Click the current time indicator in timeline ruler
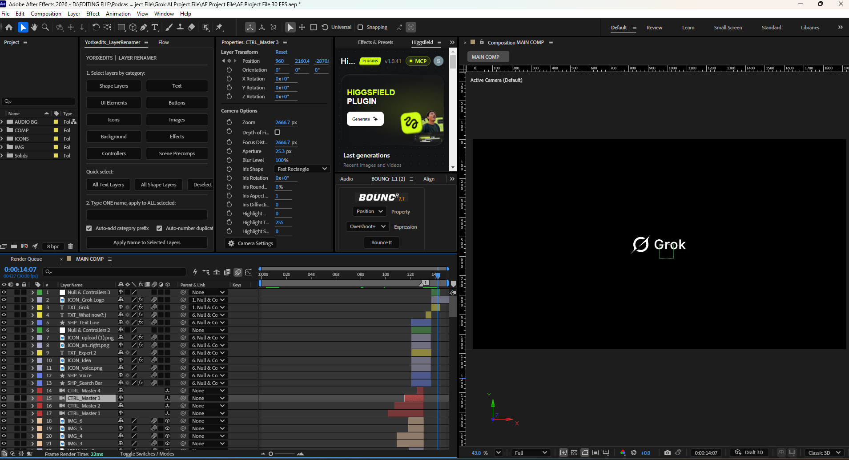Image resolution: width=849 pixels, height=460 pixels. click(x=438, y=275)
